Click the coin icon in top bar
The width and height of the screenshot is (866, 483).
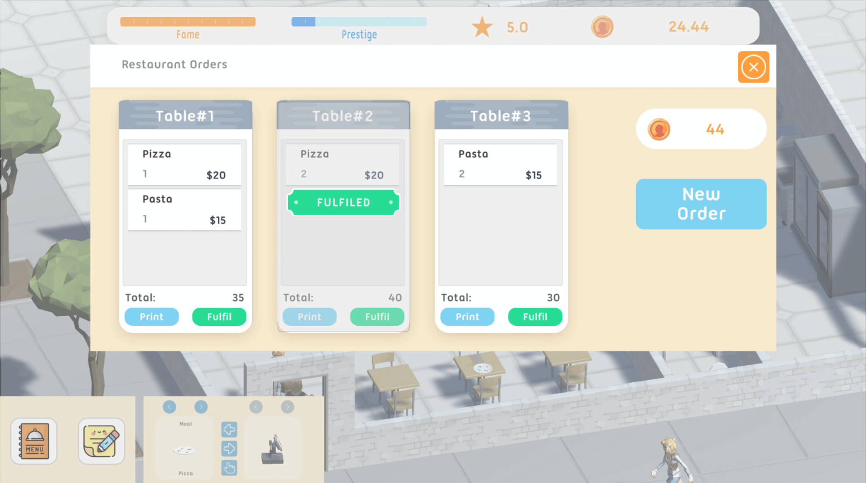(x=602, y=27)
